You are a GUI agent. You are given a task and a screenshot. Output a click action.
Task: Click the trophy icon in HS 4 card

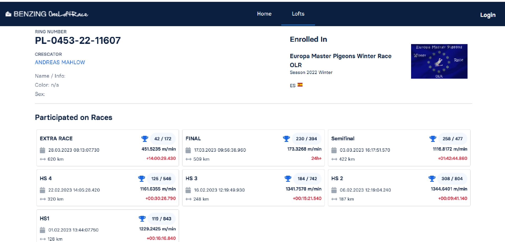142,179
